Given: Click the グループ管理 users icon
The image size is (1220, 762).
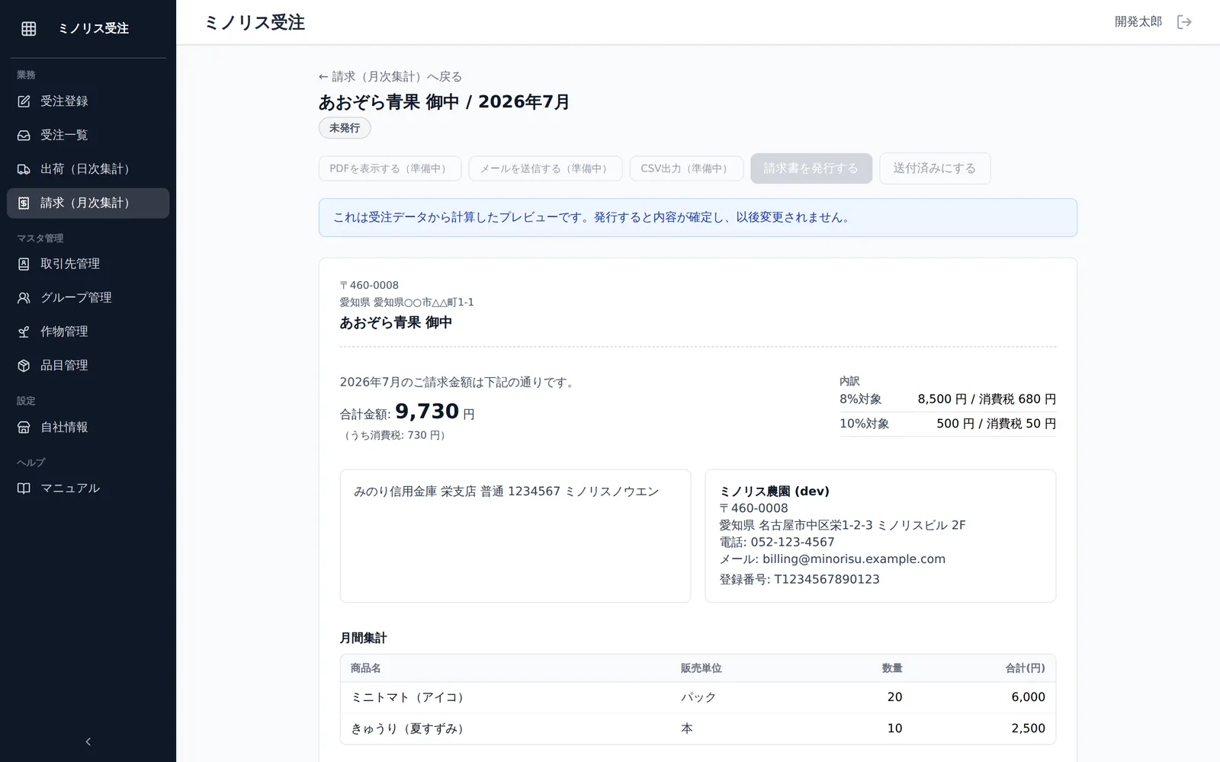Looking at the screenshot, I should [x=24, y=298].
